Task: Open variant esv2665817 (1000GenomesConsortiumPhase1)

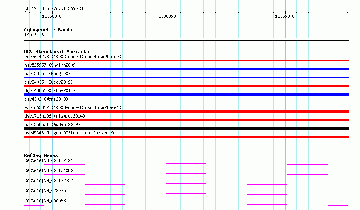Action: pos(73,107)
